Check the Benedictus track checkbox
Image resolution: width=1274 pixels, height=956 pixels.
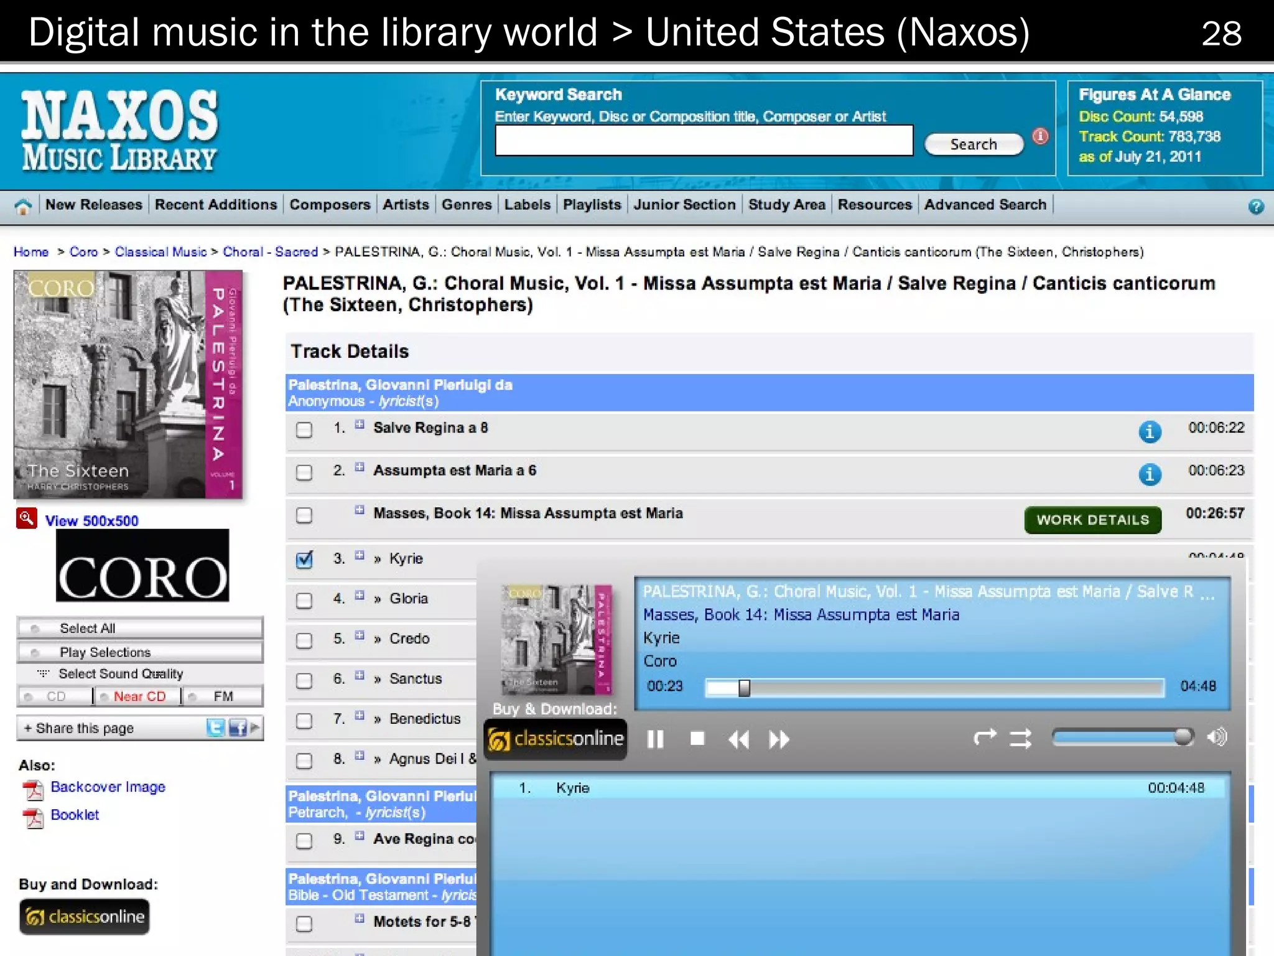304,721
